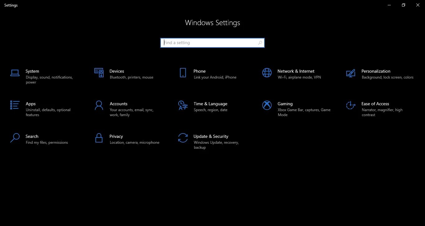Image resolution: width=425 pixels, height=226 pixels.
Task: Click the 'Ease of Access' title text
Action: coord(375,104)
